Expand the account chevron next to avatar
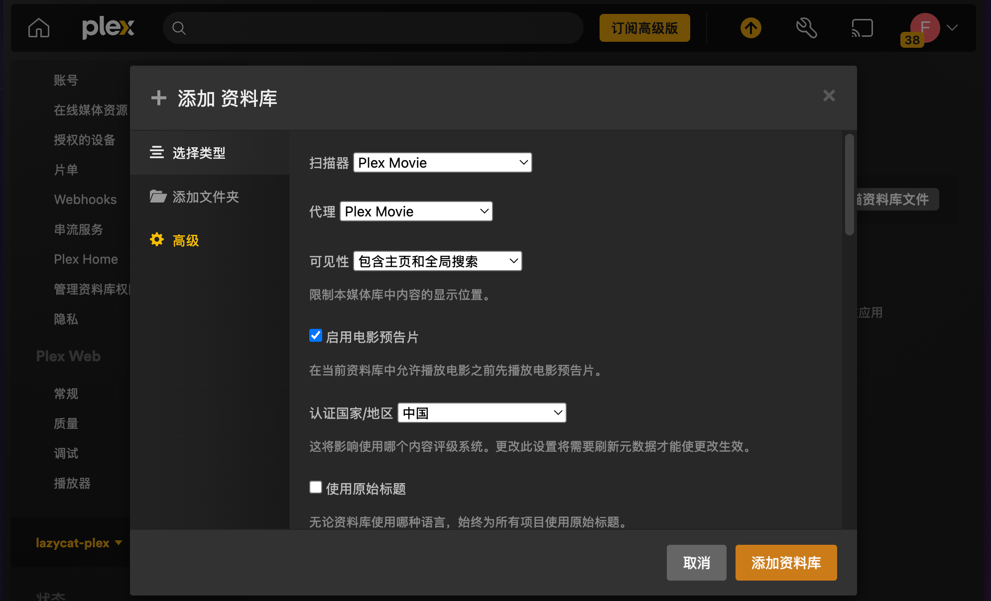 coord(952,28)
